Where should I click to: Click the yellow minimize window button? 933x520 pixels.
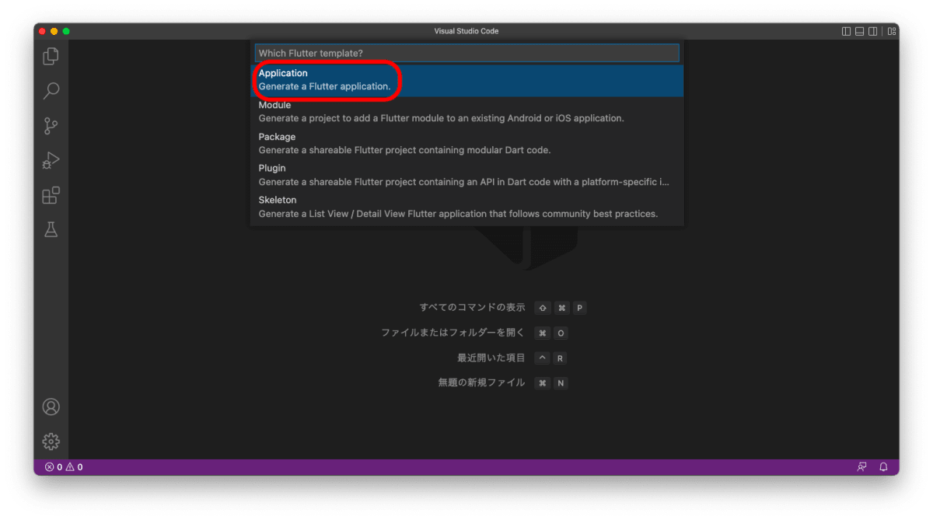pos(54,31)
